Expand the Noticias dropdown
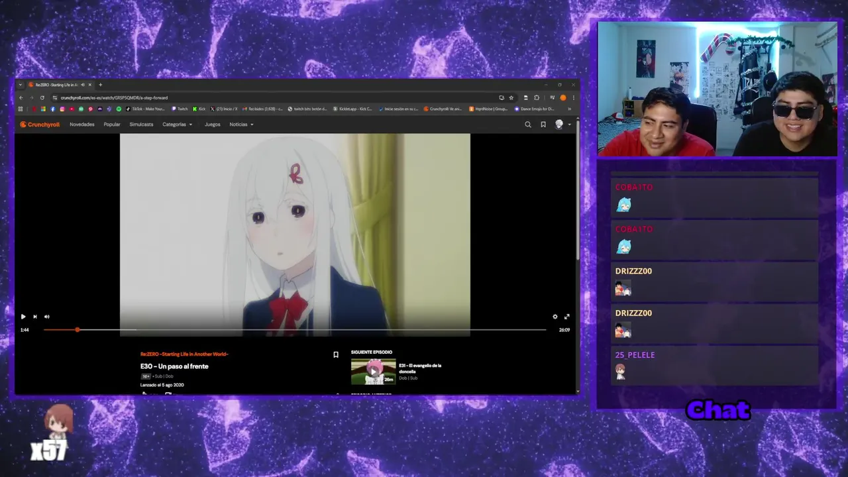This screenshot has height=477, width=848. coord(241,125)
